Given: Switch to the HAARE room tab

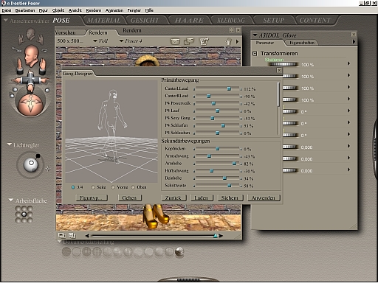Looking at the screenshot, I should [x=189, y=21].
